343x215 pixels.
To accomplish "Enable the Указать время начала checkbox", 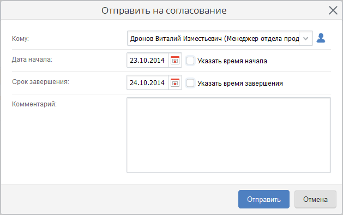I will coord(190,61).
